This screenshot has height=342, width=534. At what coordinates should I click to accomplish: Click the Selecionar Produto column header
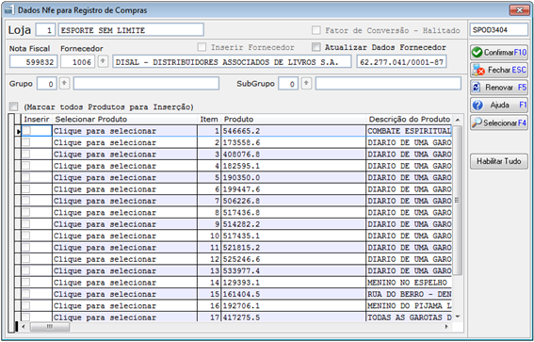pyautogui.click(x=124, y=120)
